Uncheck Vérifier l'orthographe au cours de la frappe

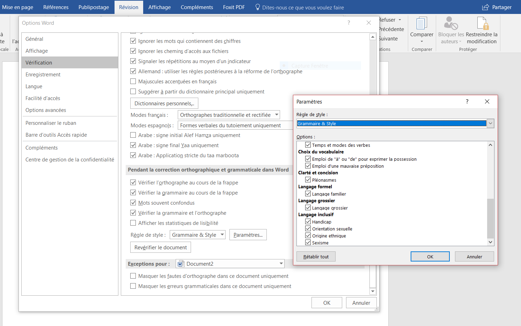point(133,182)
